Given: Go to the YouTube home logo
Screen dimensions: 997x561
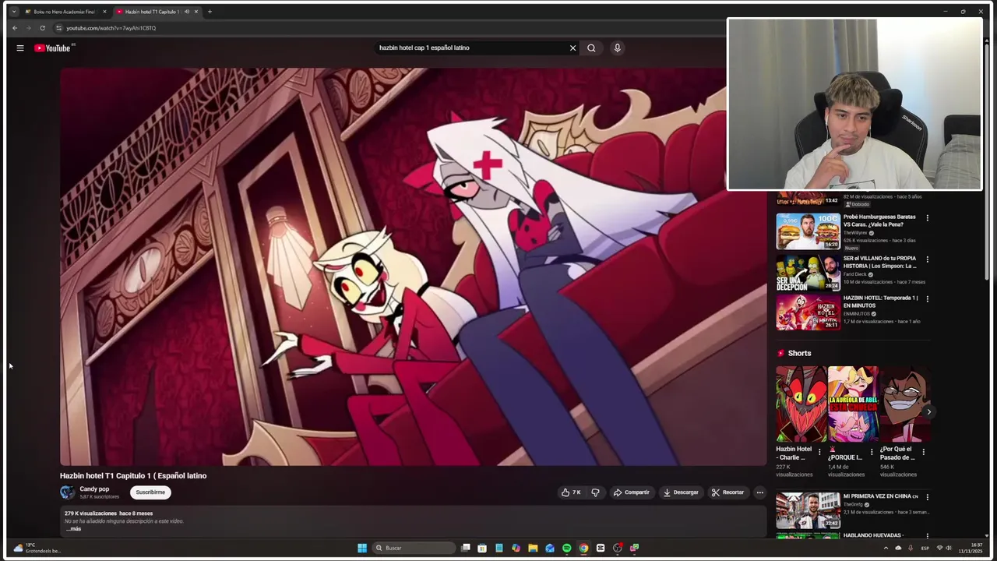Looking at the screenshot, I should pyautogui.click(x=52, y=48).
